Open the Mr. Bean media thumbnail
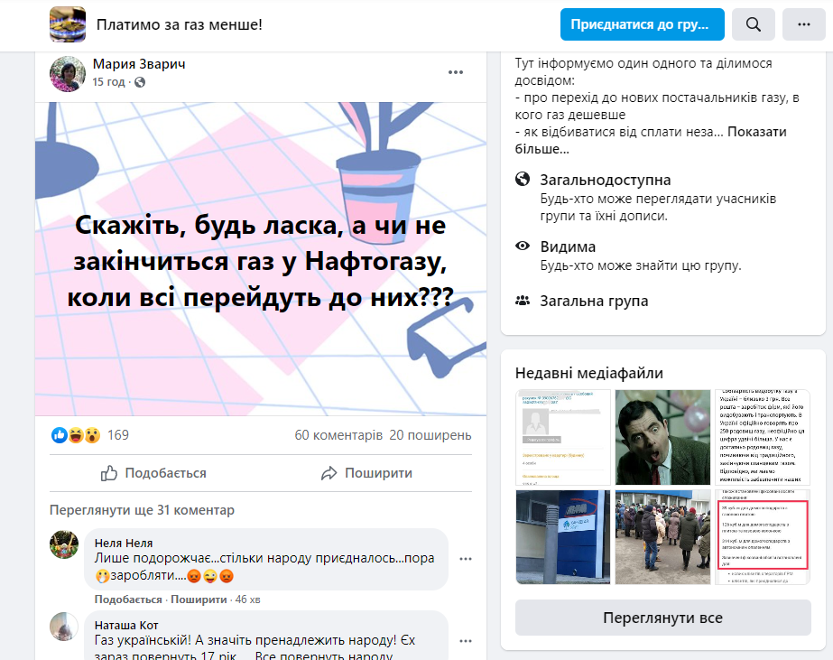Viewport: 833px width, 660px height. click(662, 437)
